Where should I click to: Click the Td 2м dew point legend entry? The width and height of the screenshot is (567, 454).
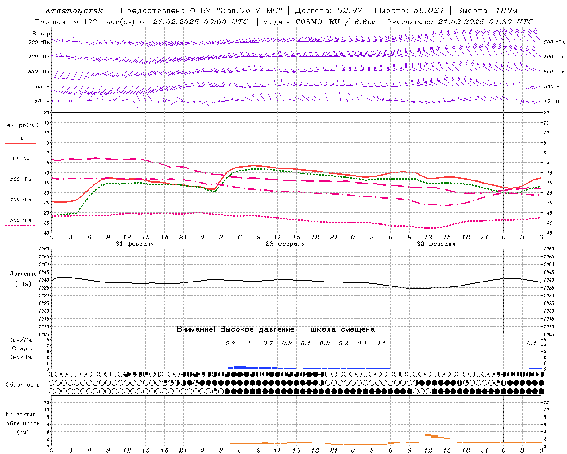pos(20,159)
